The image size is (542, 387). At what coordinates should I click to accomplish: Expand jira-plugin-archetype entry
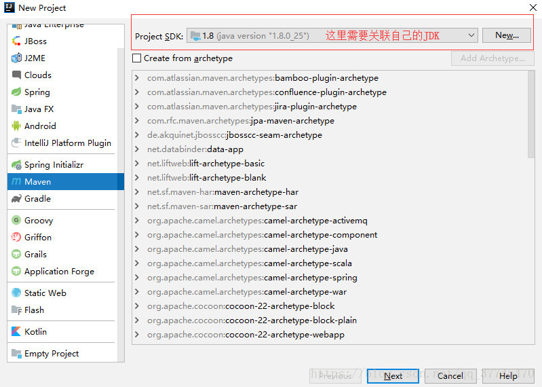click(137, 106)
